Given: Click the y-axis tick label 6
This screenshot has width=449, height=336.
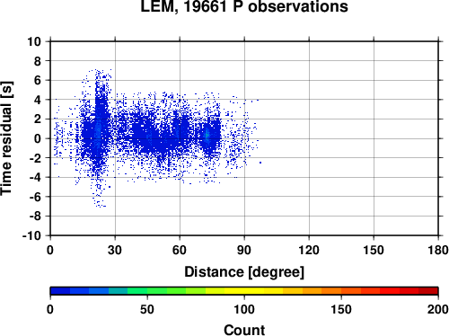Looking at the screenshot, I should 38,80.
